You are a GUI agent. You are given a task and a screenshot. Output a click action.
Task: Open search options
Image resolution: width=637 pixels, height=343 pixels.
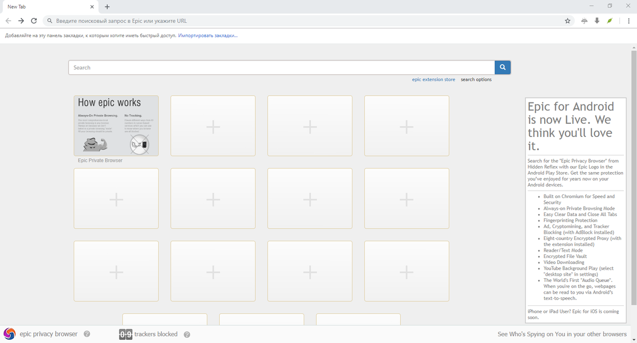pos(476,80)
